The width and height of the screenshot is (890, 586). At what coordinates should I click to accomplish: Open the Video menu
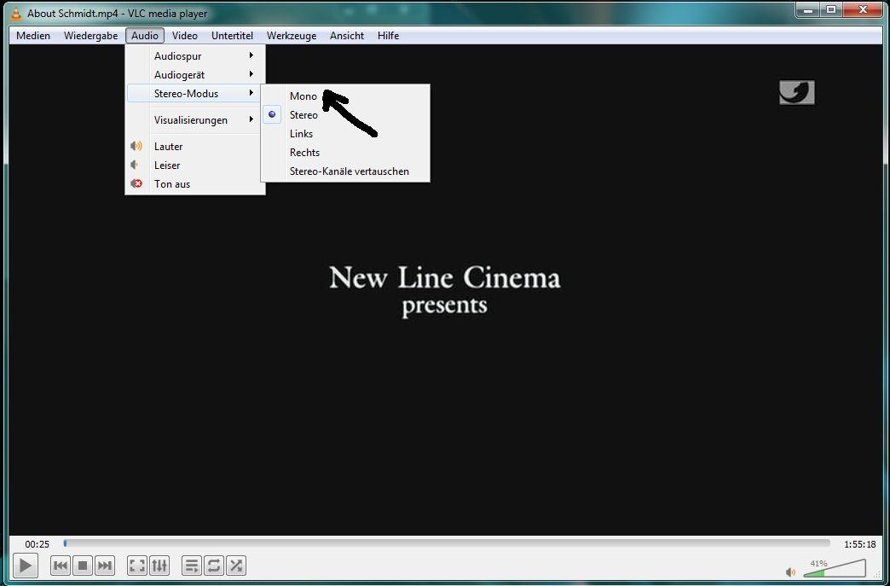click(x=184, y=35)
